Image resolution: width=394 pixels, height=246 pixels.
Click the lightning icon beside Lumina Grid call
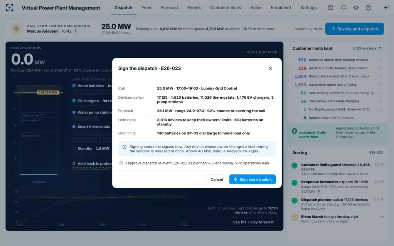pos(16,29)
